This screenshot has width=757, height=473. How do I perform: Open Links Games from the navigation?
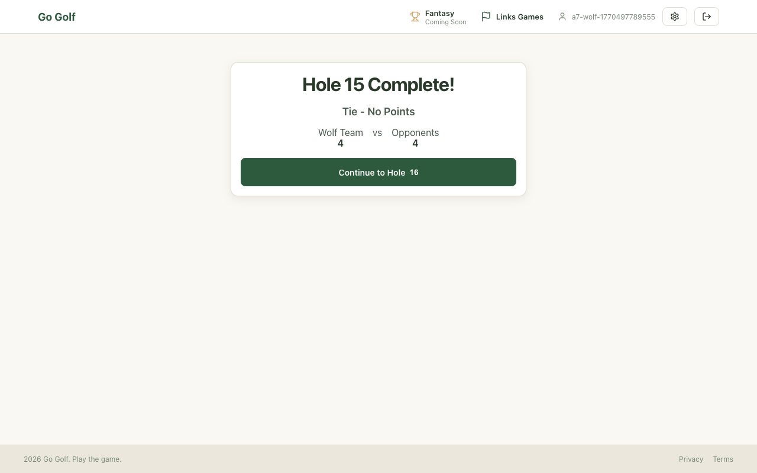pos(519,17)
